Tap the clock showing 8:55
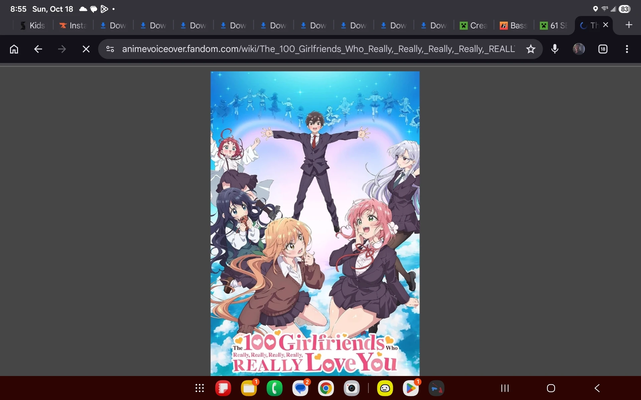Viewport: 641px width, 400px height. pyautogui.click(x=18, y=9)
